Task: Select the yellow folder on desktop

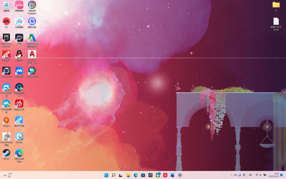Action: click(276, 6)
